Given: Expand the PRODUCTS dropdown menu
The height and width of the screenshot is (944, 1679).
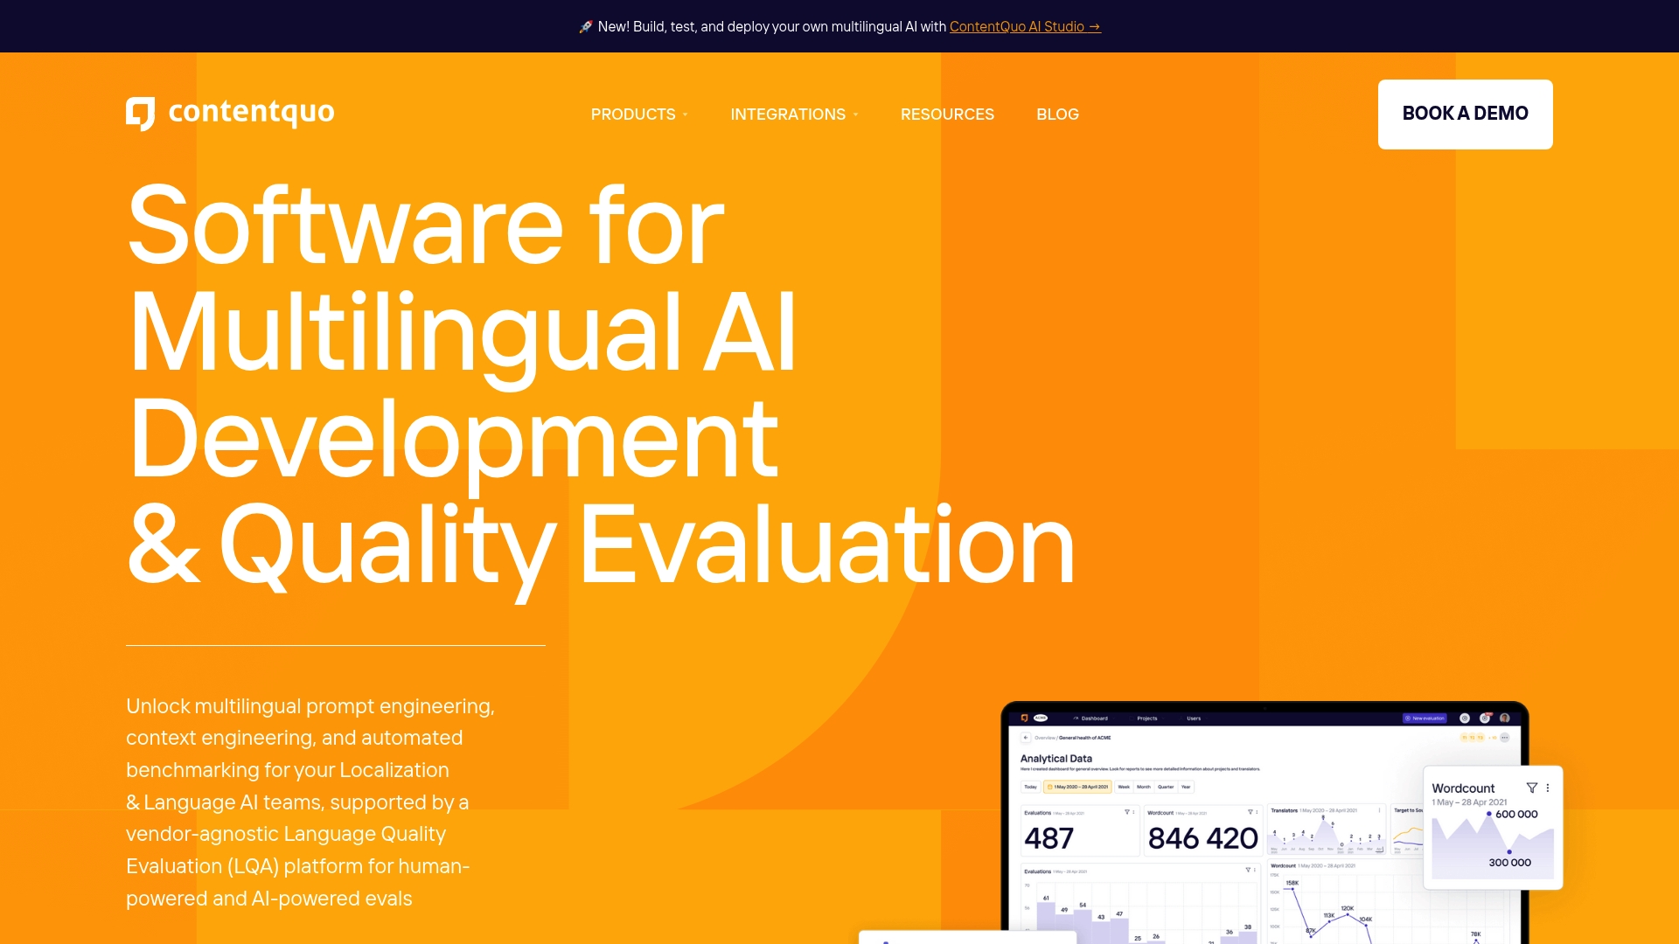Looking at the screenshot, I should [639, 115].
